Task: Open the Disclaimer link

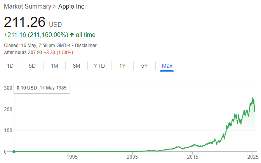Action: 85,46
